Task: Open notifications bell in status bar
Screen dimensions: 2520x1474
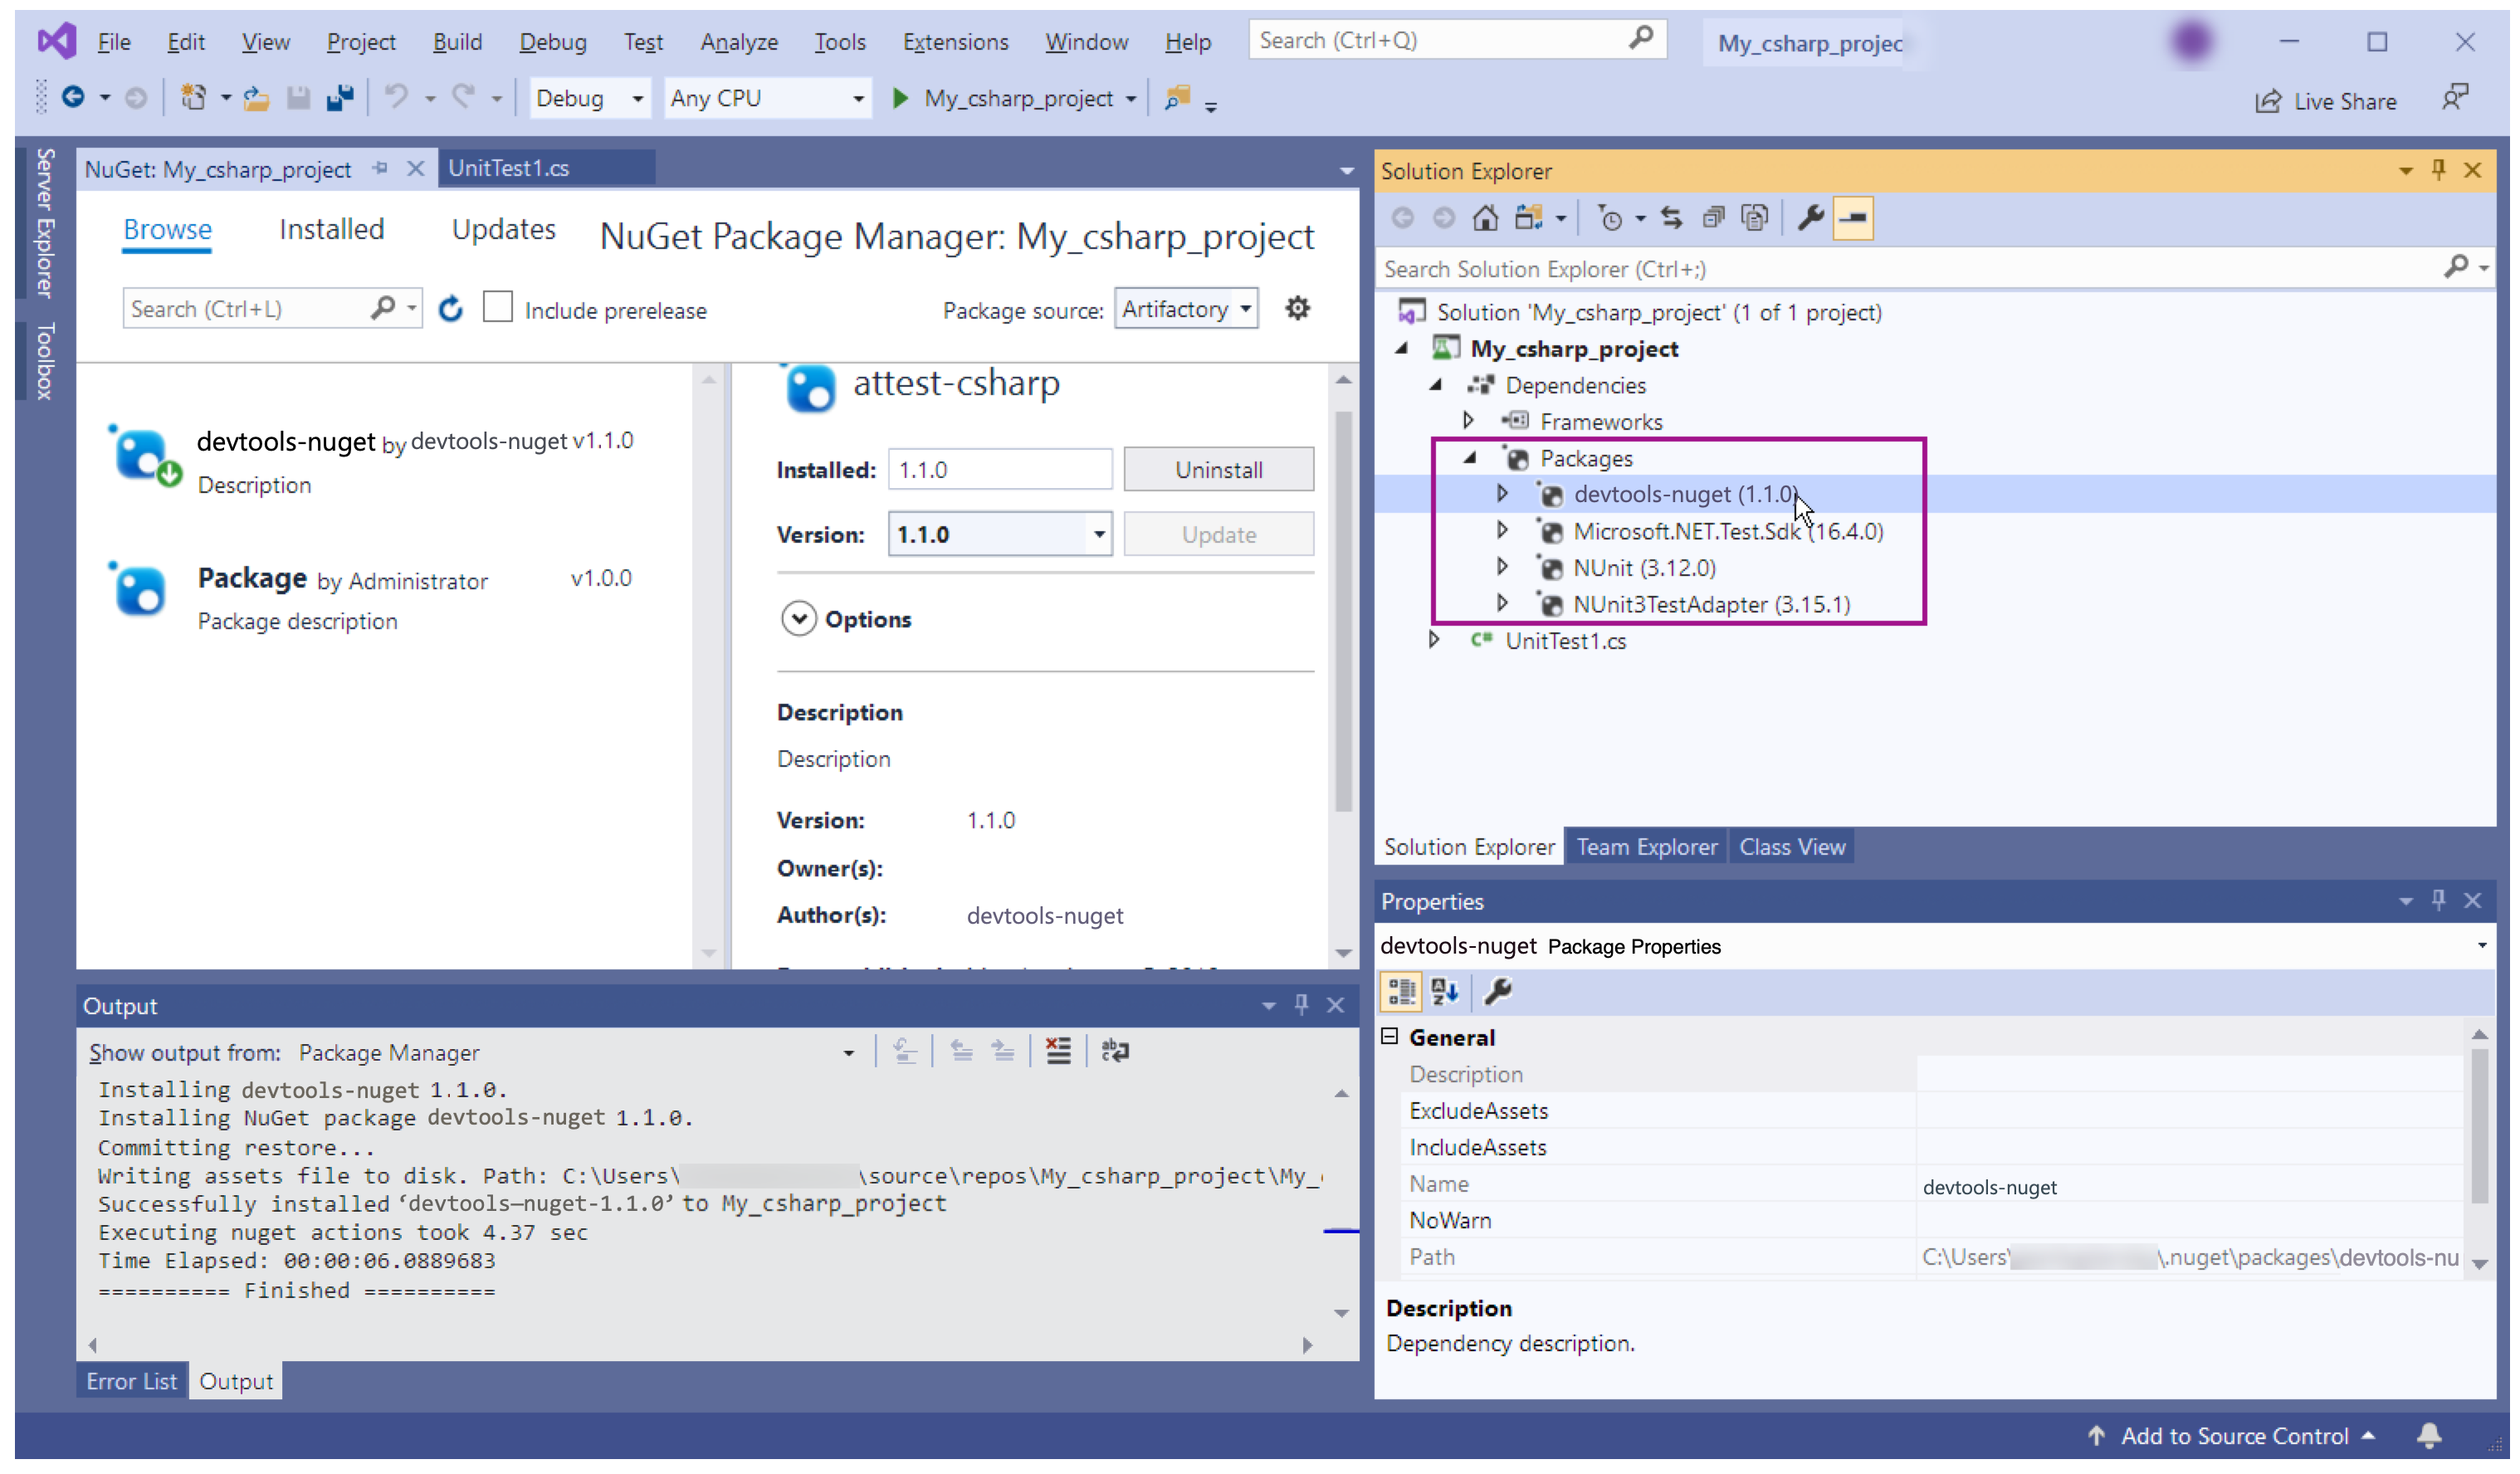Action: tap(2429, 1435)
